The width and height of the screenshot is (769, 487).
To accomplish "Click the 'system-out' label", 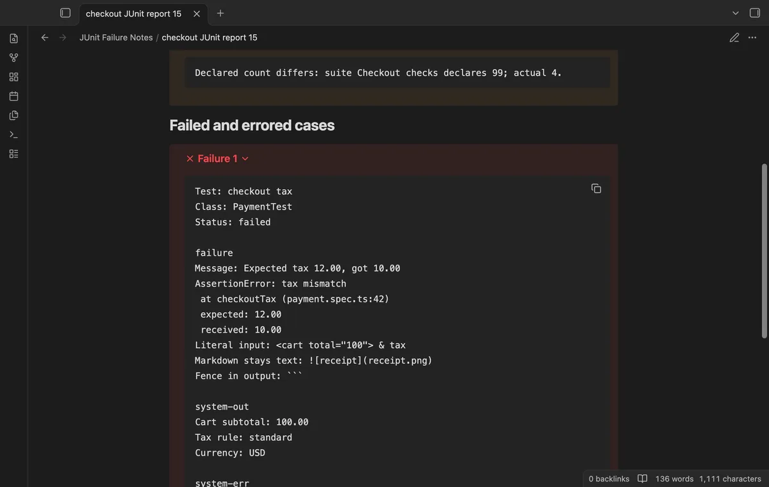I will point(222,407).
